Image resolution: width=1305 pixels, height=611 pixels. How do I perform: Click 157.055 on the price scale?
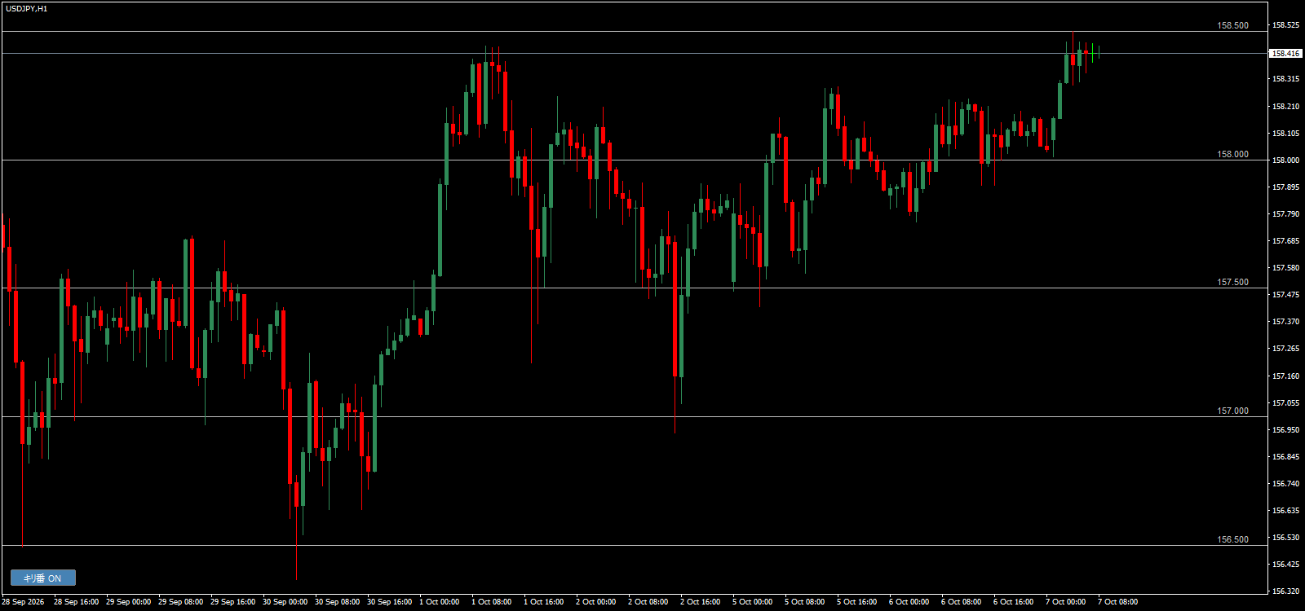pos(1285,402)
